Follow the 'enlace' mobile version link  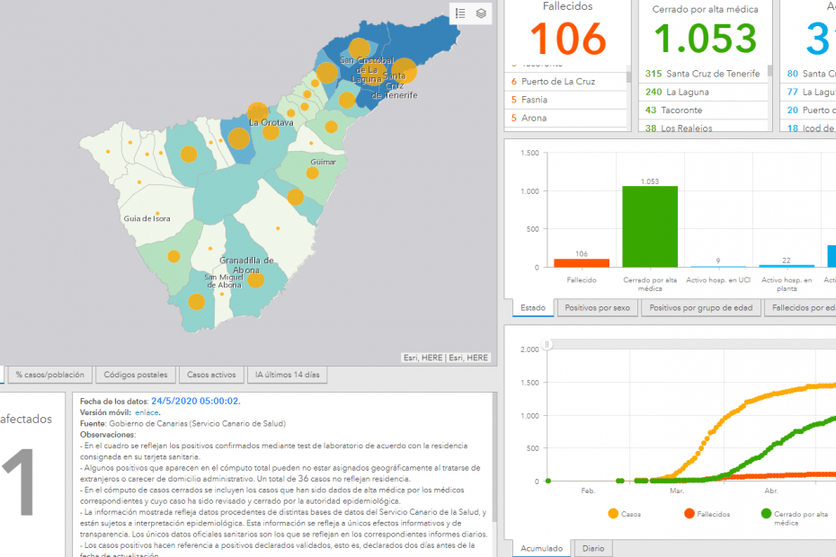coord(147,412)
